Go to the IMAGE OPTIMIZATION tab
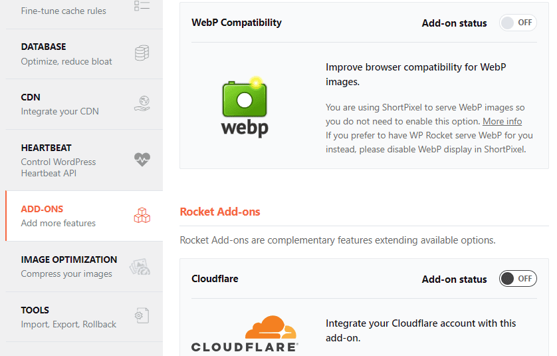This screenshot has width=557, height=356. 84,267
